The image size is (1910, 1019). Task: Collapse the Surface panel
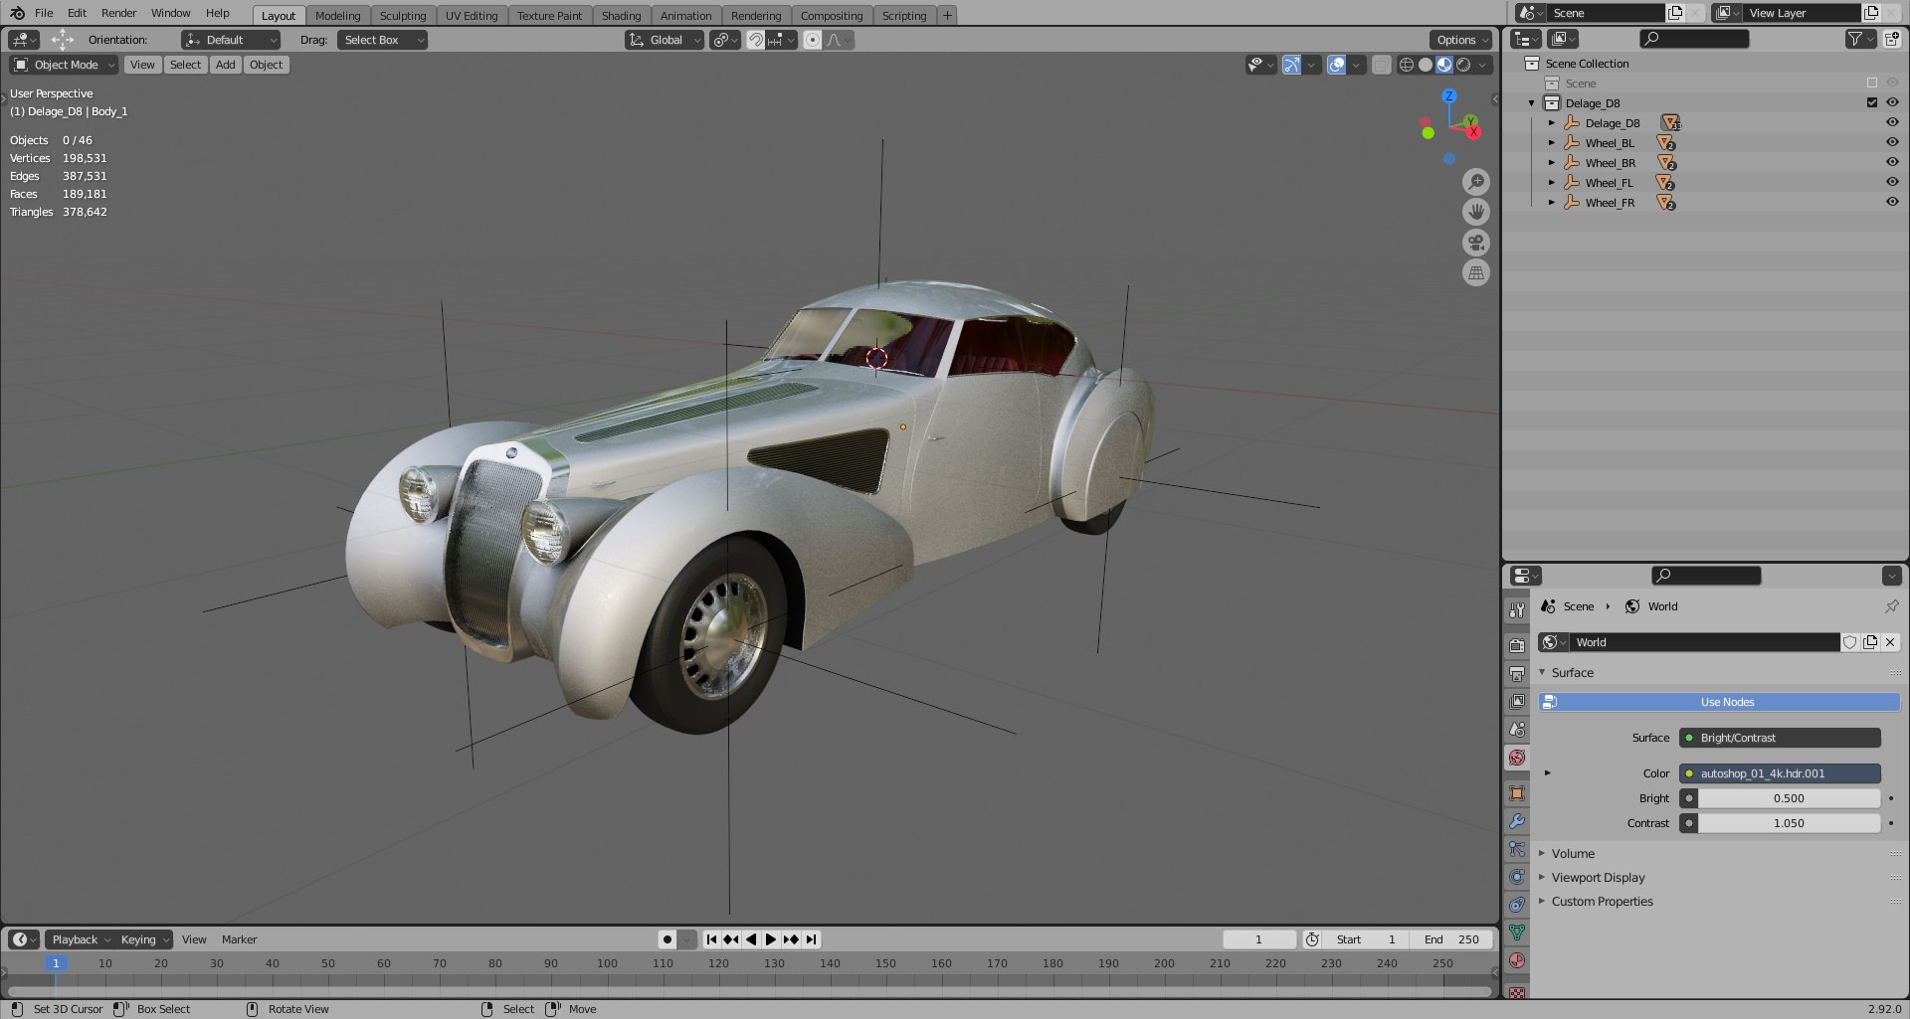click(x=1571, y=673)
